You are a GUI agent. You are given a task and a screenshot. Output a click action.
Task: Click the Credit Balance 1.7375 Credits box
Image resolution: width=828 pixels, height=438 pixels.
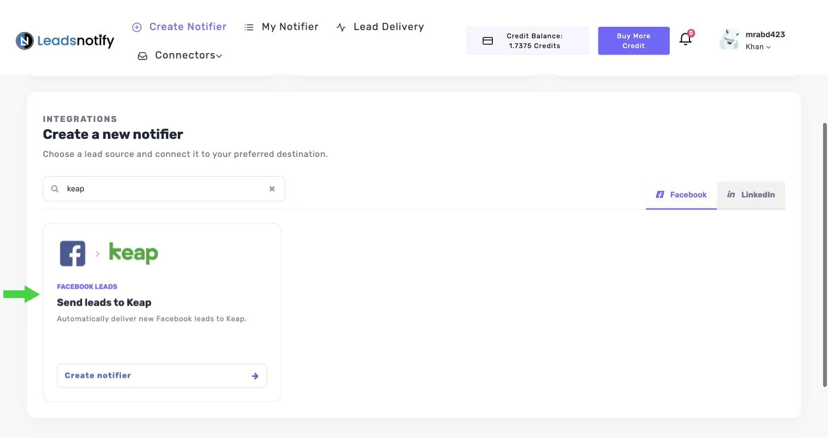click(528, 41)
